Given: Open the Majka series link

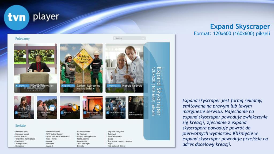Looking at the screenshot, I should tap(110, 144).
